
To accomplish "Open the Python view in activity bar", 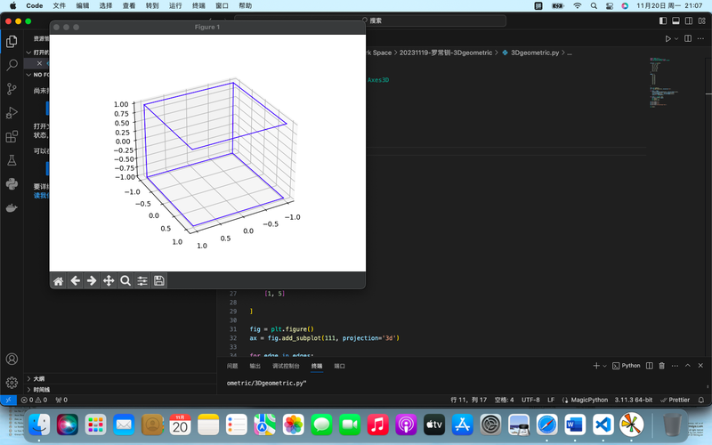I will pos(12,184).
